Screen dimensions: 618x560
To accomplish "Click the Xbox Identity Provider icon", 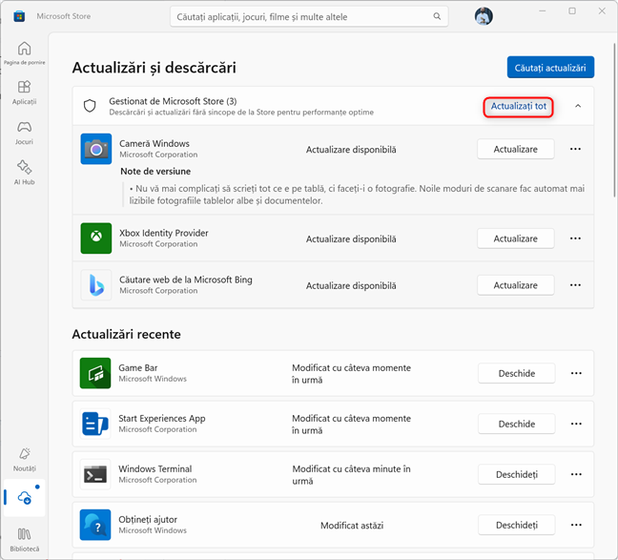I will [x=96, y=239].
